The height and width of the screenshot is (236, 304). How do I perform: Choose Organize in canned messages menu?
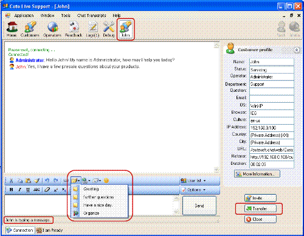(x=100, y=213)
